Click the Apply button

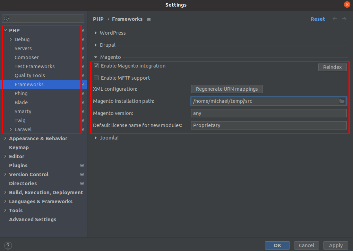click(x=336, y=245)
